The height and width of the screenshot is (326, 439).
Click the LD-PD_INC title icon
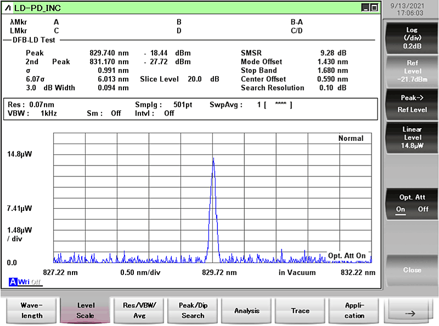coord(8,8)
